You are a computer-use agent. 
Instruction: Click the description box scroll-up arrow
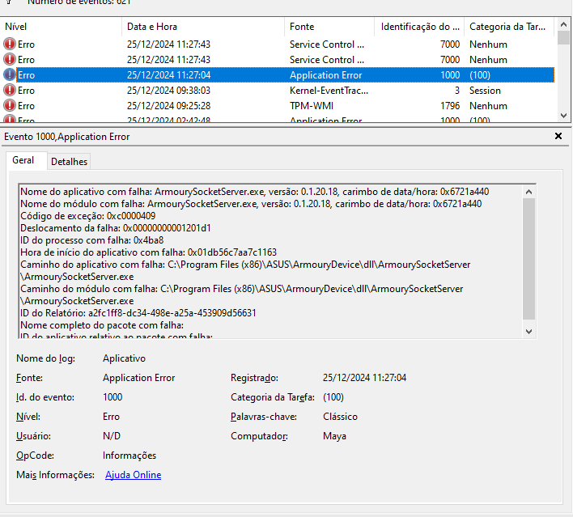(528, 192)
